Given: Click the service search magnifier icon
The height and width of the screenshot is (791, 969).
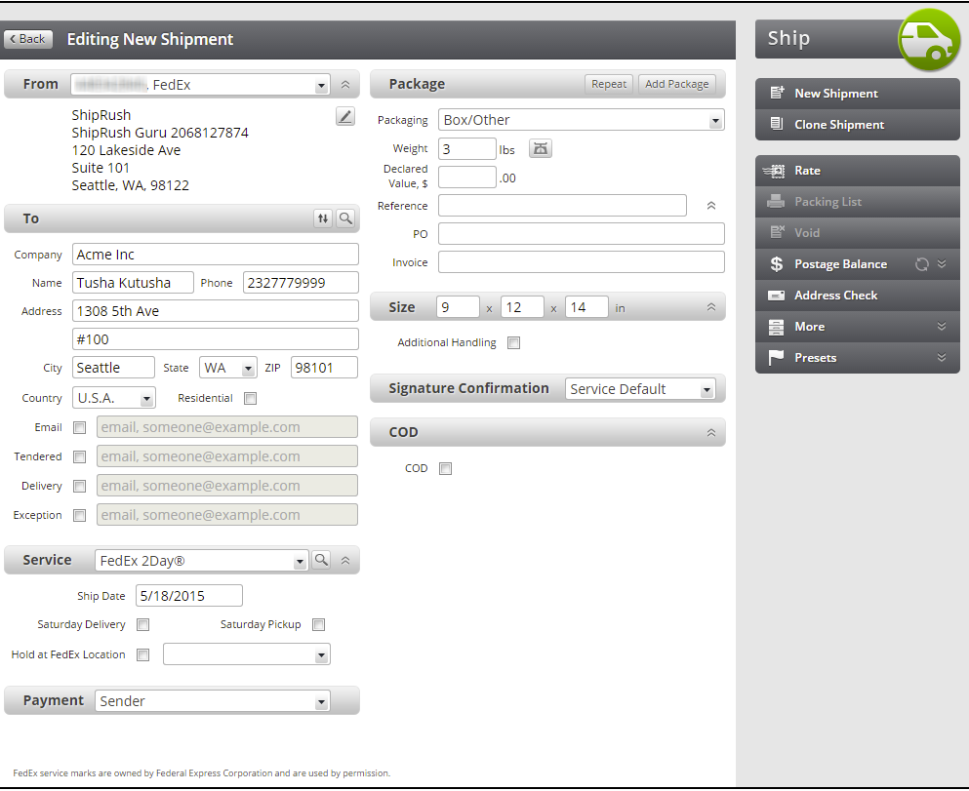Looking at the screenshot, I should click(321, 560).
